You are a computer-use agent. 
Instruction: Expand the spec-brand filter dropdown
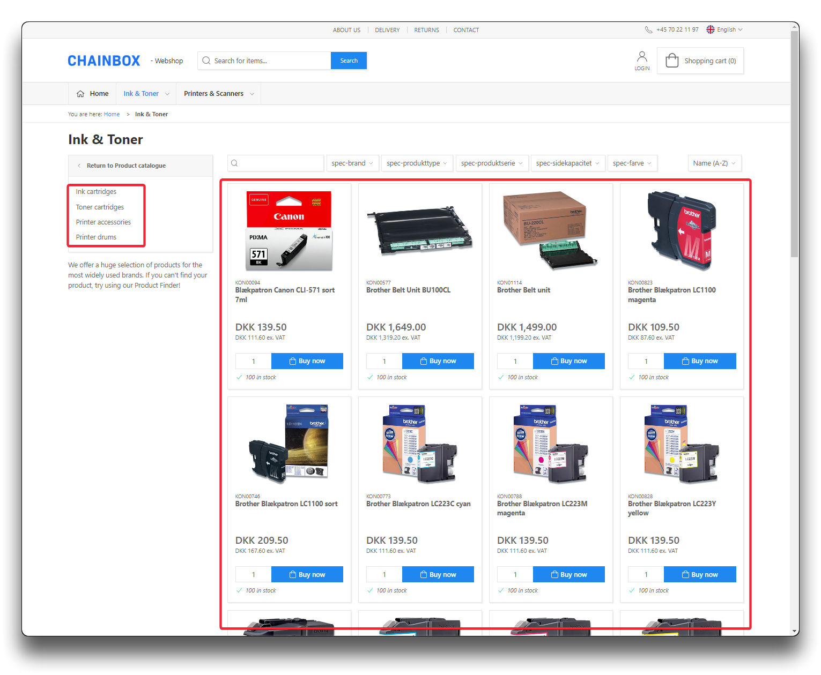click(352, 163)
